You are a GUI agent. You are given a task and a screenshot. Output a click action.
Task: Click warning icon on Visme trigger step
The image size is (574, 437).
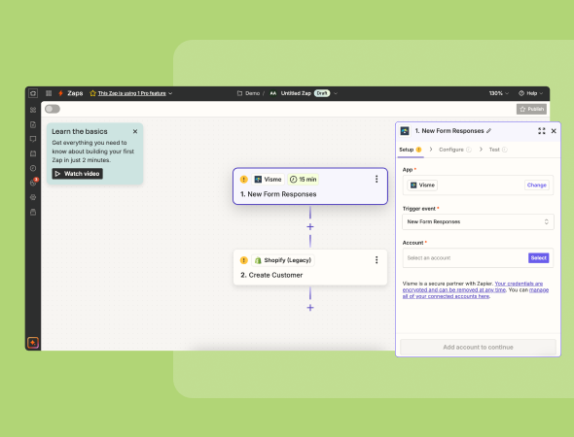pyautogui.click(x=244, y=180)
